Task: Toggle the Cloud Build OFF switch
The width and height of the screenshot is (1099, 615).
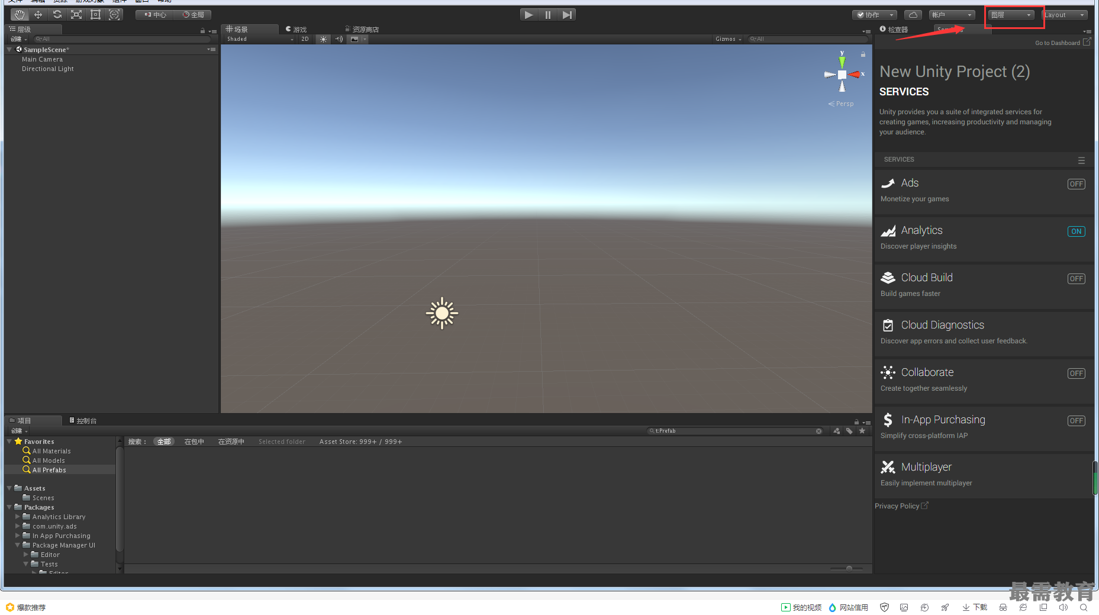Action: pyautogui.click(x=1077, y=279)
